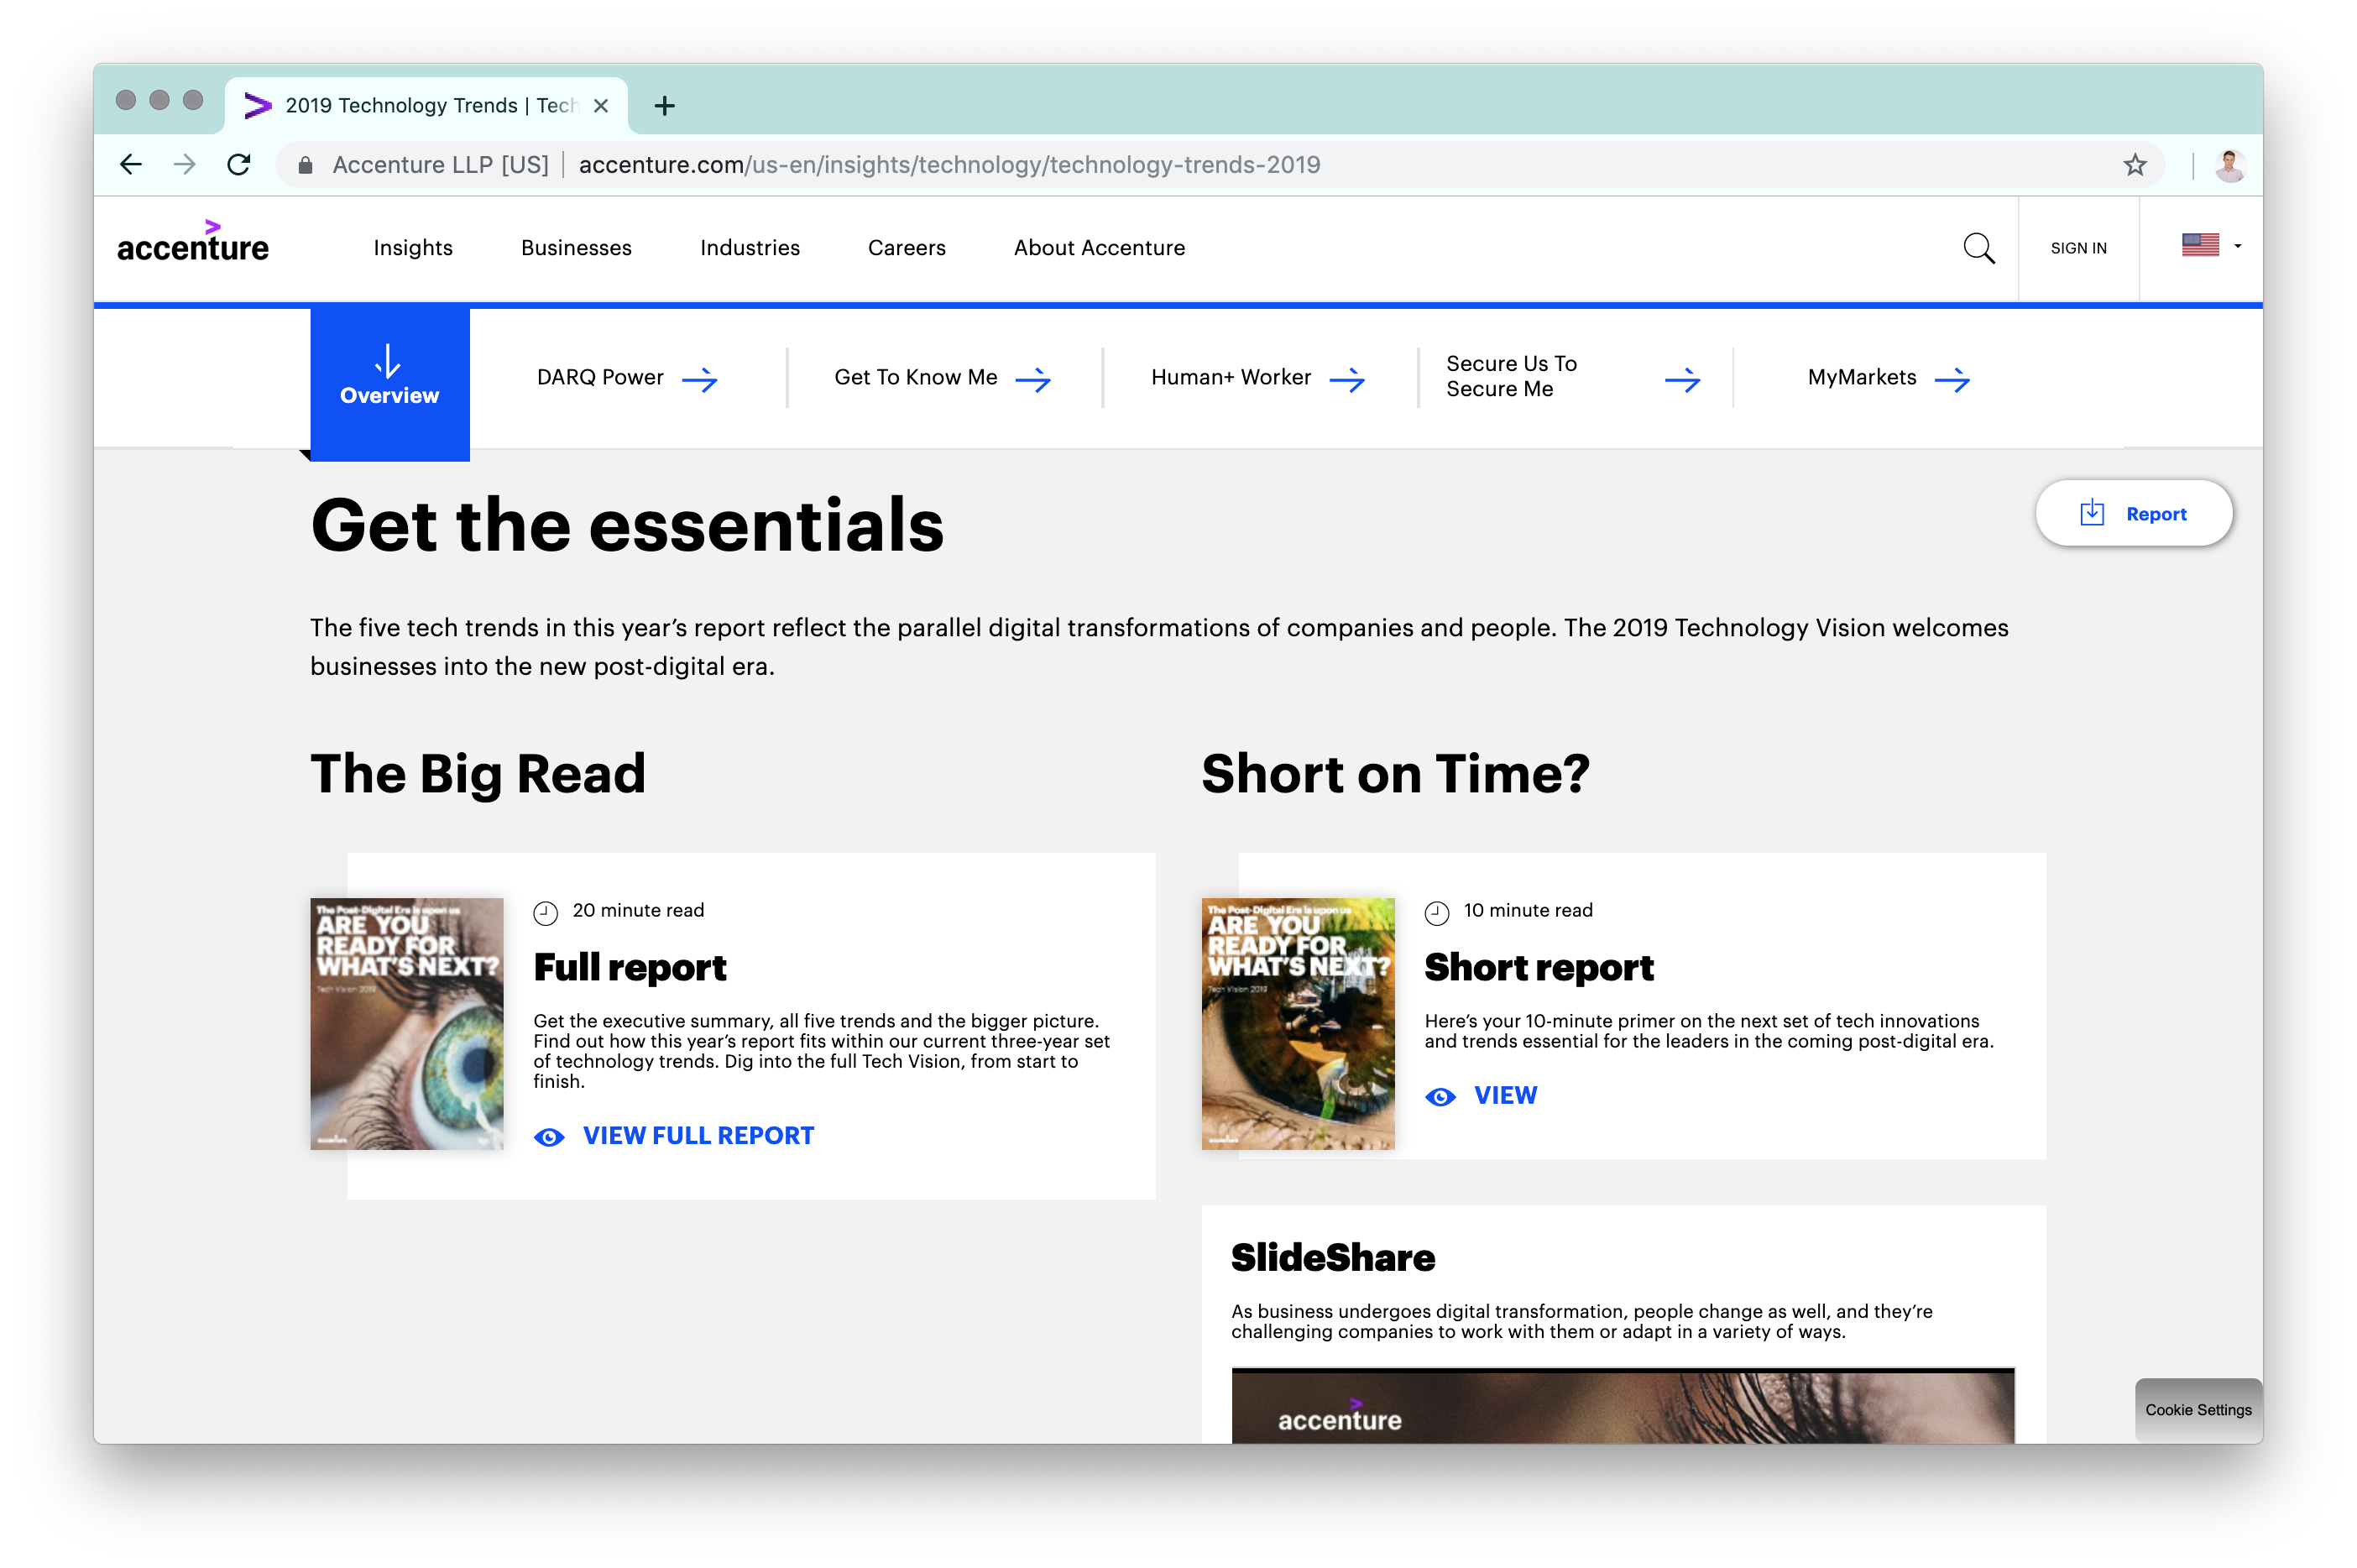Open the Industries menu
Viewport: 2357px width, 1568px height.
coord(750,248)
